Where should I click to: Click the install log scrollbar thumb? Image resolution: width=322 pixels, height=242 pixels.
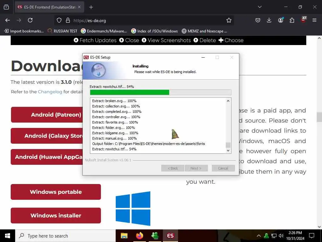point(228,145)
